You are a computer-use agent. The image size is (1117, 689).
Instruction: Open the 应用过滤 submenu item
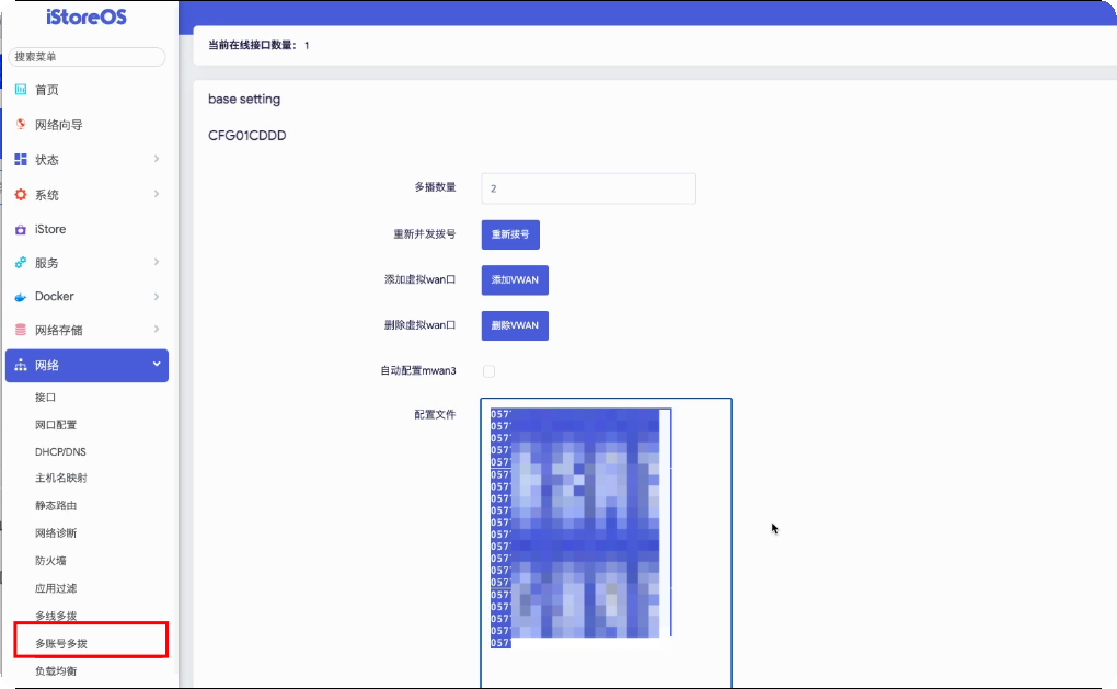pos(56,588)
